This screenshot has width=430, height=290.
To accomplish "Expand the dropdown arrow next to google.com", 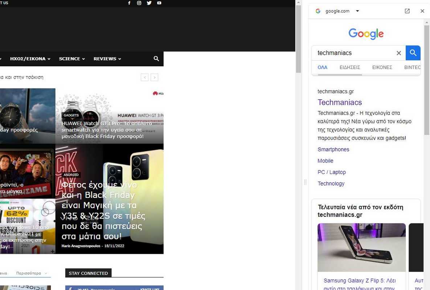I will tap(357, 11).
